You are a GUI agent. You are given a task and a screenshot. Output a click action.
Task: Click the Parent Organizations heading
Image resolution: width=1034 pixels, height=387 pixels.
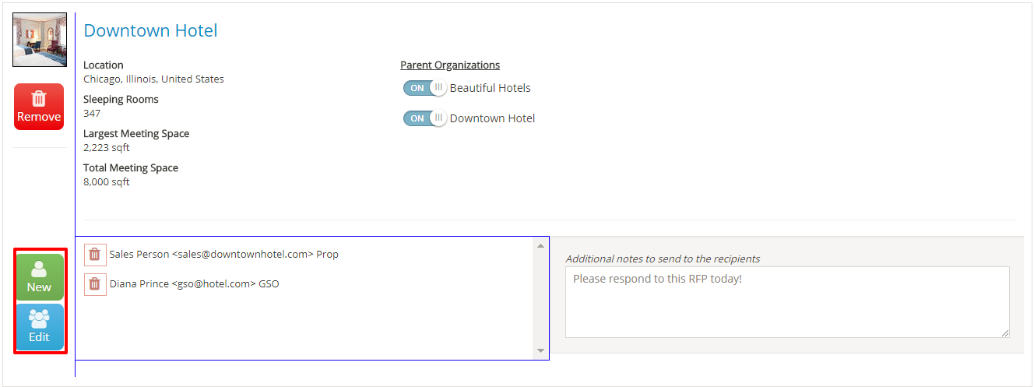coord(450,65)
